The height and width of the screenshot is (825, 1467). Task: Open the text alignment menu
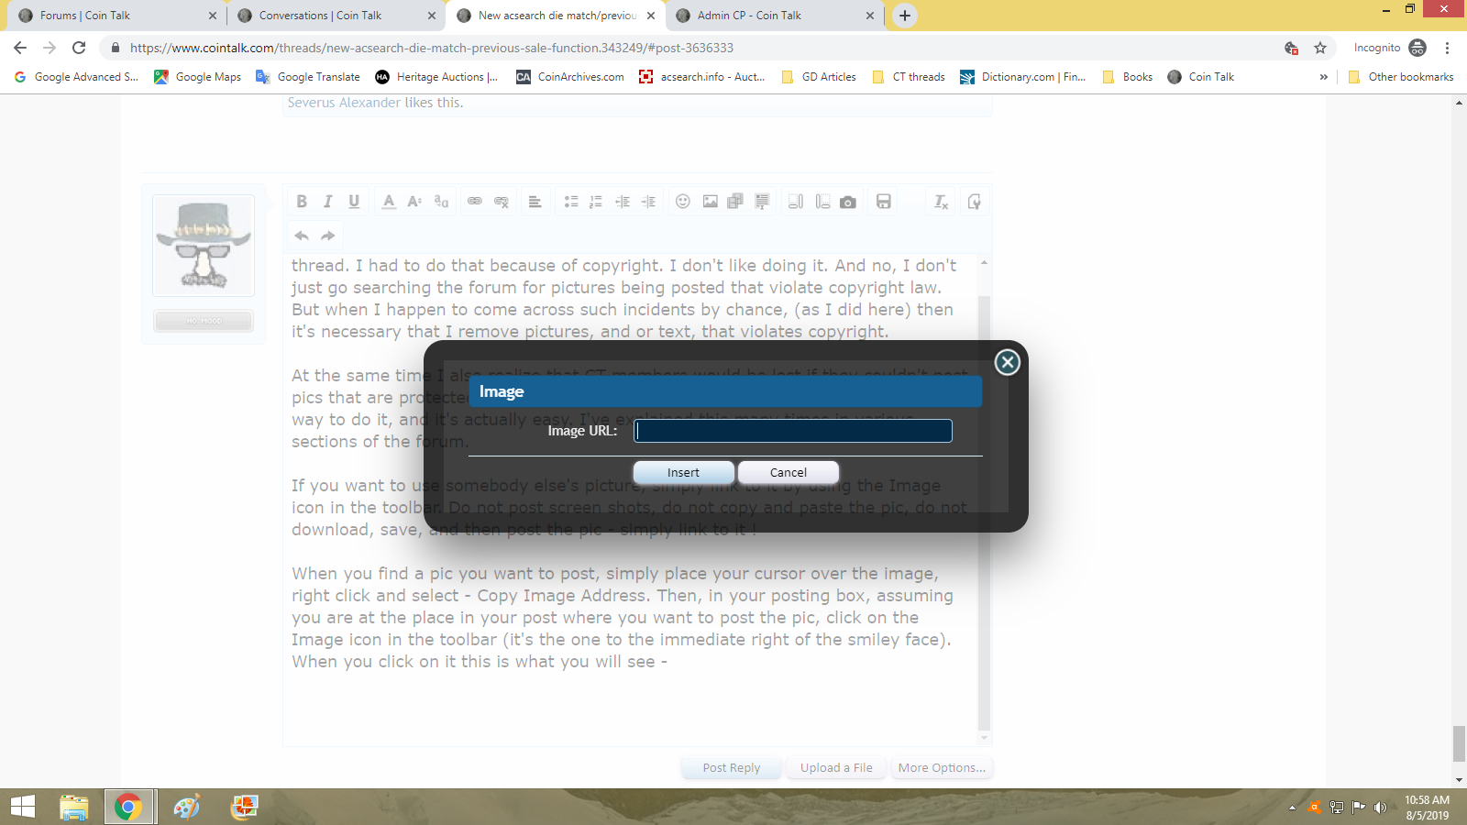pyautogui.click(x=535, y=202)
